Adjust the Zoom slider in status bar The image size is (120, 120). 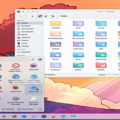click(x=113, y=75)
